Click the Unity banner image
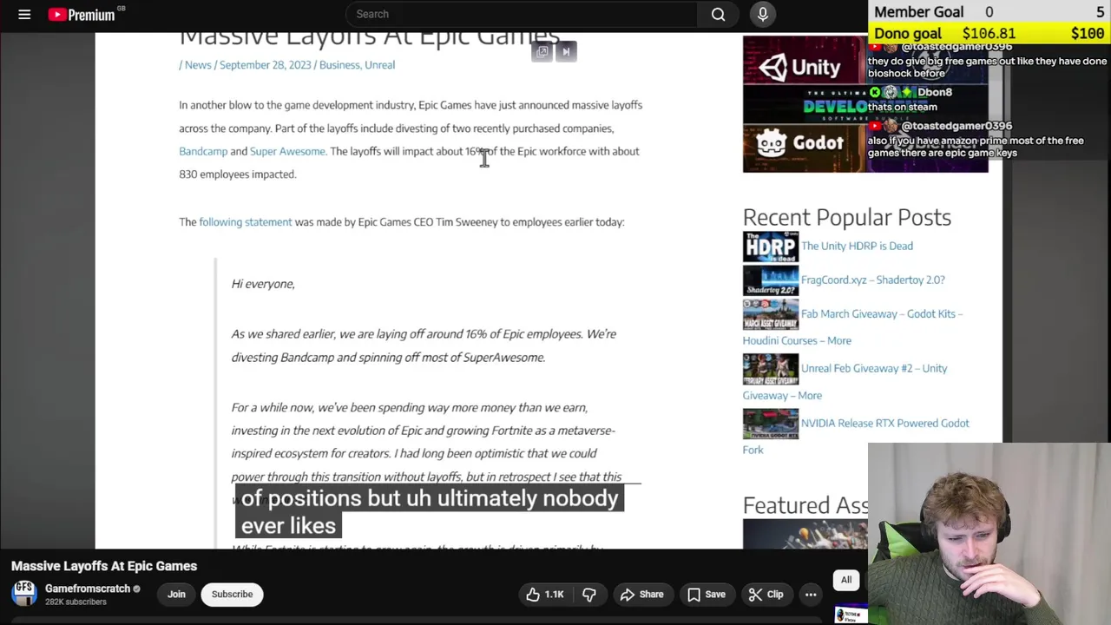This screenshot has height=625, width=1111. [x=804, y=65]
